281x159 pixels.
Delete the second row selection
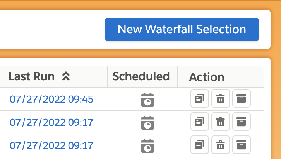point(221,122)
